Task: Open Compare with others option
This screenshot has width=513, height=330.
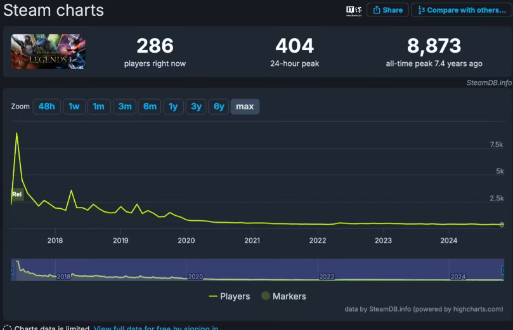Action: click(461, 10)
